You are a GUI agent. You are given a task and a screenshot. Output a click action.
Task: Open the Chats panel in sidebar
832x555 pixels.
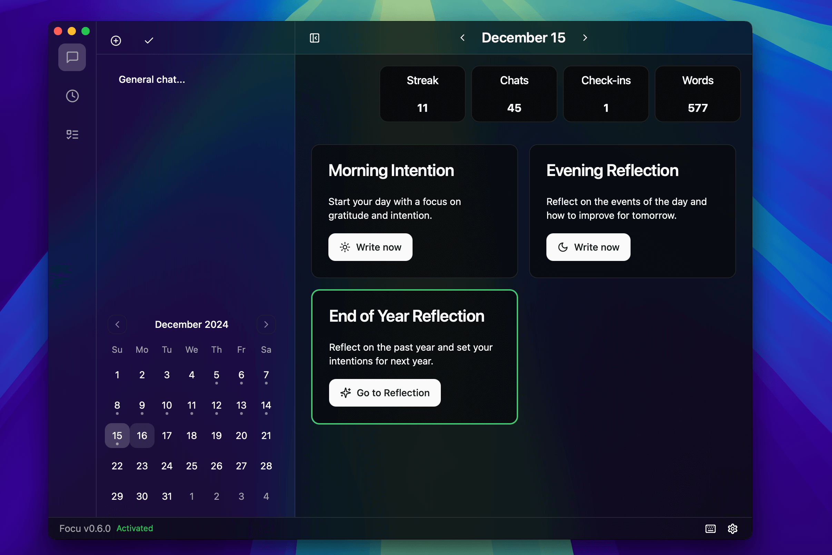click(x=72, y=57)
